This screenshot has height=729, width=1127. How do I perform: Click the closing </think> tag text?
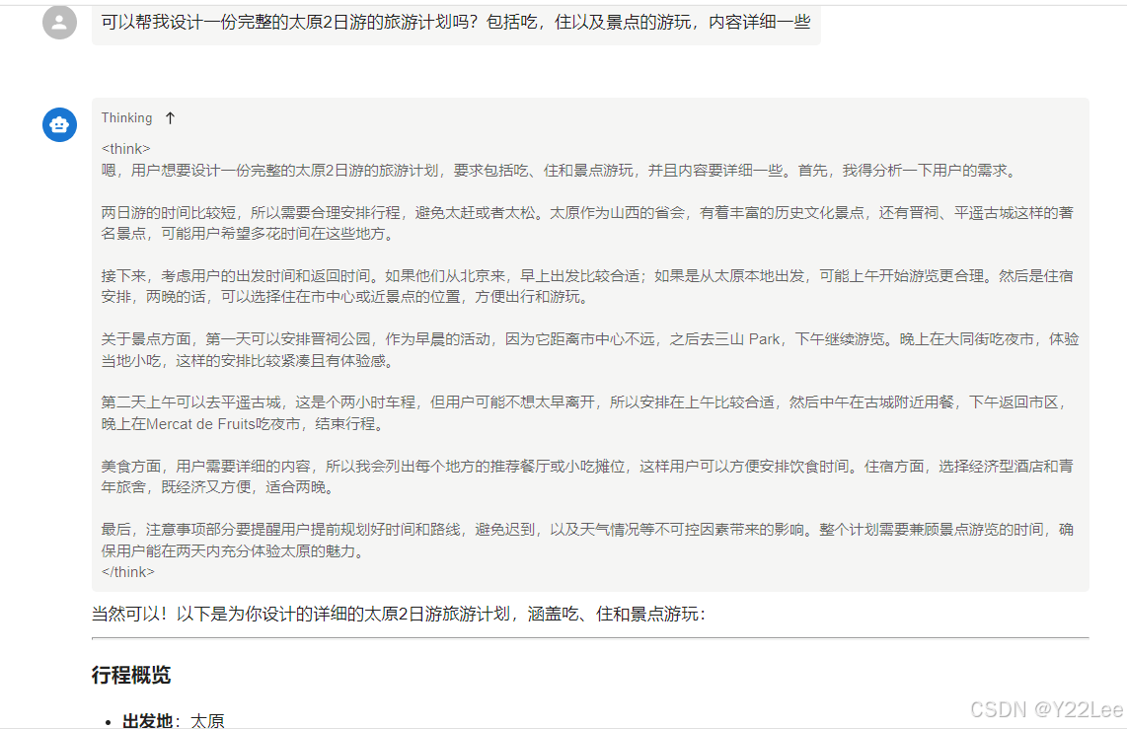(128, 572)
